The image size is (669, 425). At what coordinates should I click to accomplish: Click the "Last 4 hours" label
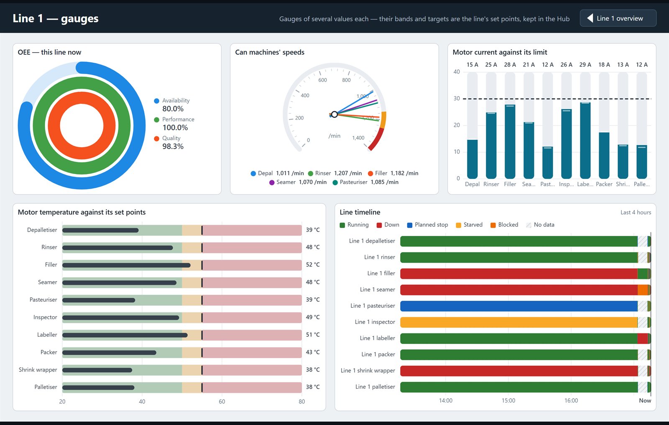[x=636, y=212]
